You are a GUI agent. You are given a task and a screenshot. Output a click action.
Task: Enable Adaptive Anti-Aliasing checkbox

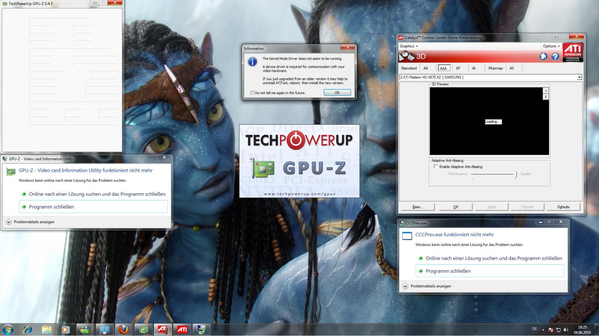[436, 166]
